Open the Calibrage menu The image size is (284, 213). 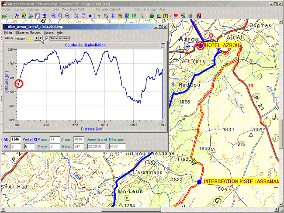(x=33, y=10)
